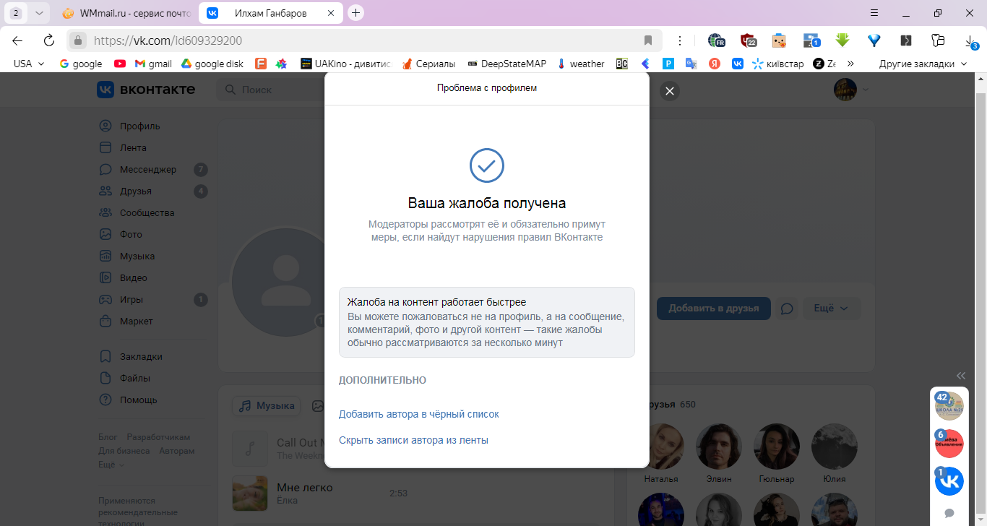Open the google disk bookmark

212,64
